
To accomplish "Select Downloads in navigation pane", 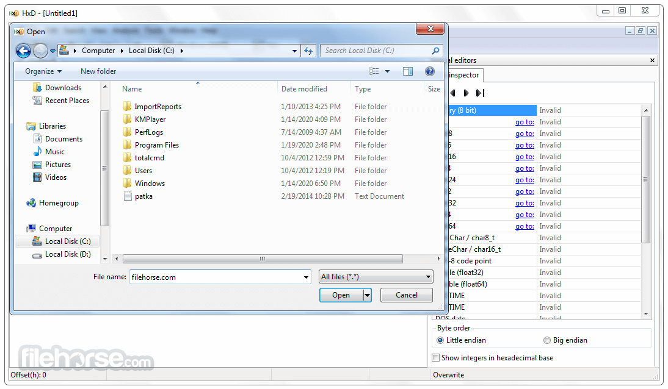I will (63, 88).
